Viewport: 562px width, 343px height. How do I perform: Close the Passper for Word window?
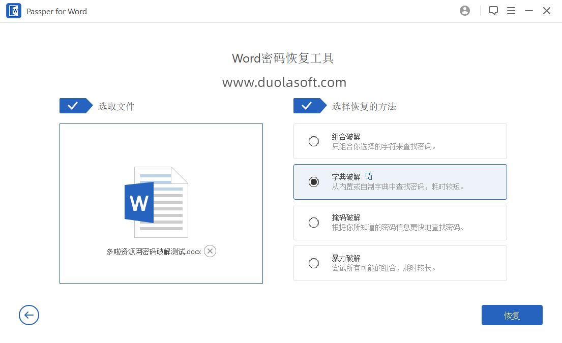tap(547, 11)
